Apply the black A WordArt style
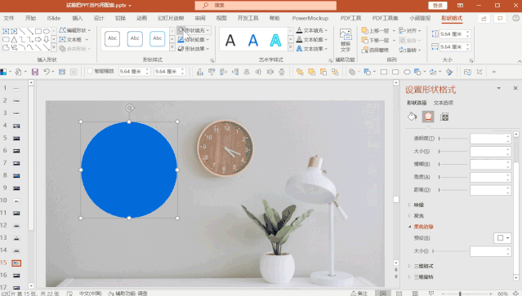This screenshot has height=296, width=522. [x=230, y=41]
